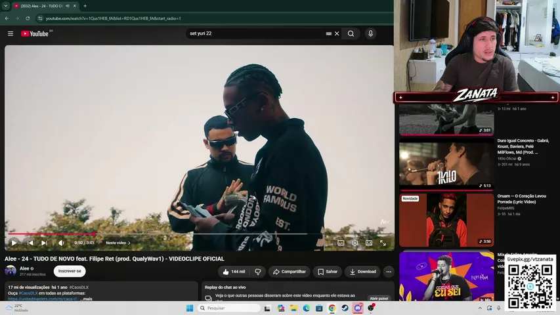Image resolution: width=560 pixels, height=315 pixels.
Task: Open the unitedmasters.com link in the description
Action: (43, 299)
